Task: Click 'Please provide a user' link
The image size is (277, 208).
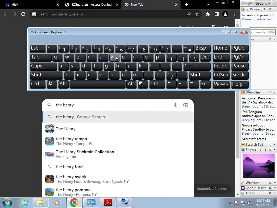Action: click(x=258, y=19)
